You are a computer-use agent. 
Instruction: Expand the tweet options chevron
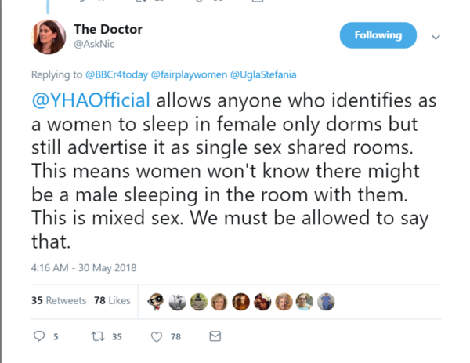(x=436, y=36)
